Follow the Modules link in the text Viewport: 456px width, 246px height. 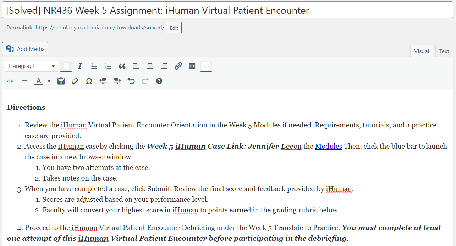tap(329, 146)
